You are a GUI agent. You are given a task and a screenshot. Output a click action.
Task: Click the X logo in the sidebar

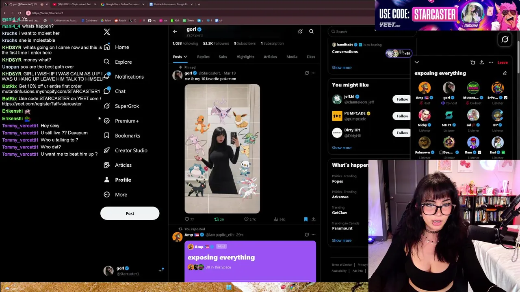[107, 32]
